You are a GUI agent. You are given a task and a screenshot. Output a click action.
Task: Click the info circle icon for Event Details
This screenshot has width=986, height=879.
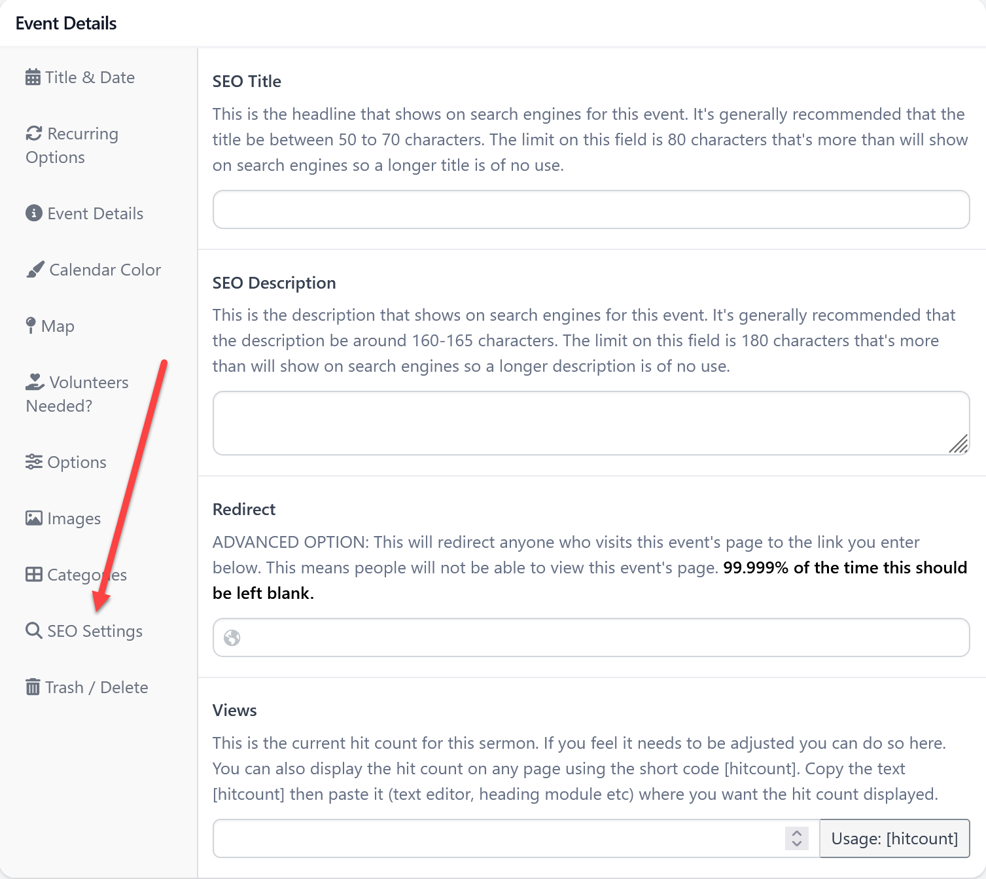pos(34,213)
